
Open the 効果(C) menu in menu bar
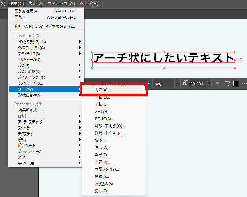pos(17,4)
